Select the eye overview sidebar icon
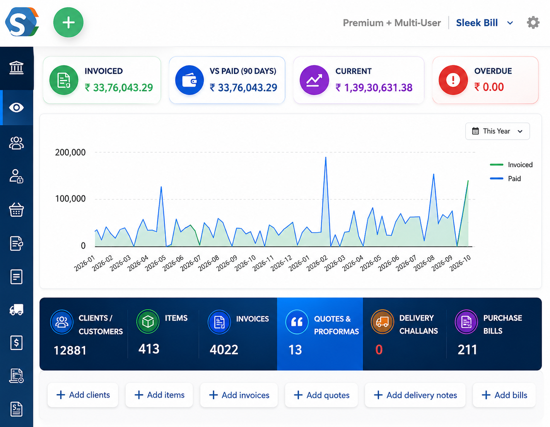 16,107
